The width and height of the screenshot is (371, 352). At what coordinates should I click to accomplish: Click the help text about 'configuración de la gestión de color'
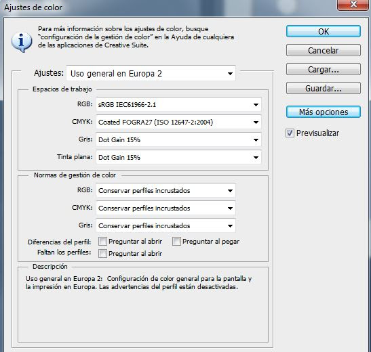click(x=136, y=37)
